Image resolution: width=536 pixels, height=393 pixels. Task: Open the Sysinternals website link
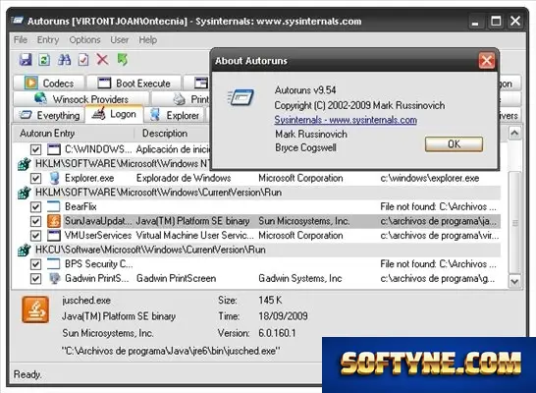point(346,120)
